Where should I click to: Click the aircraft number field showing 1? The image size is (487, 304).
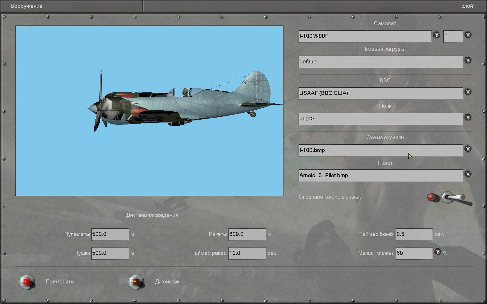453,36
